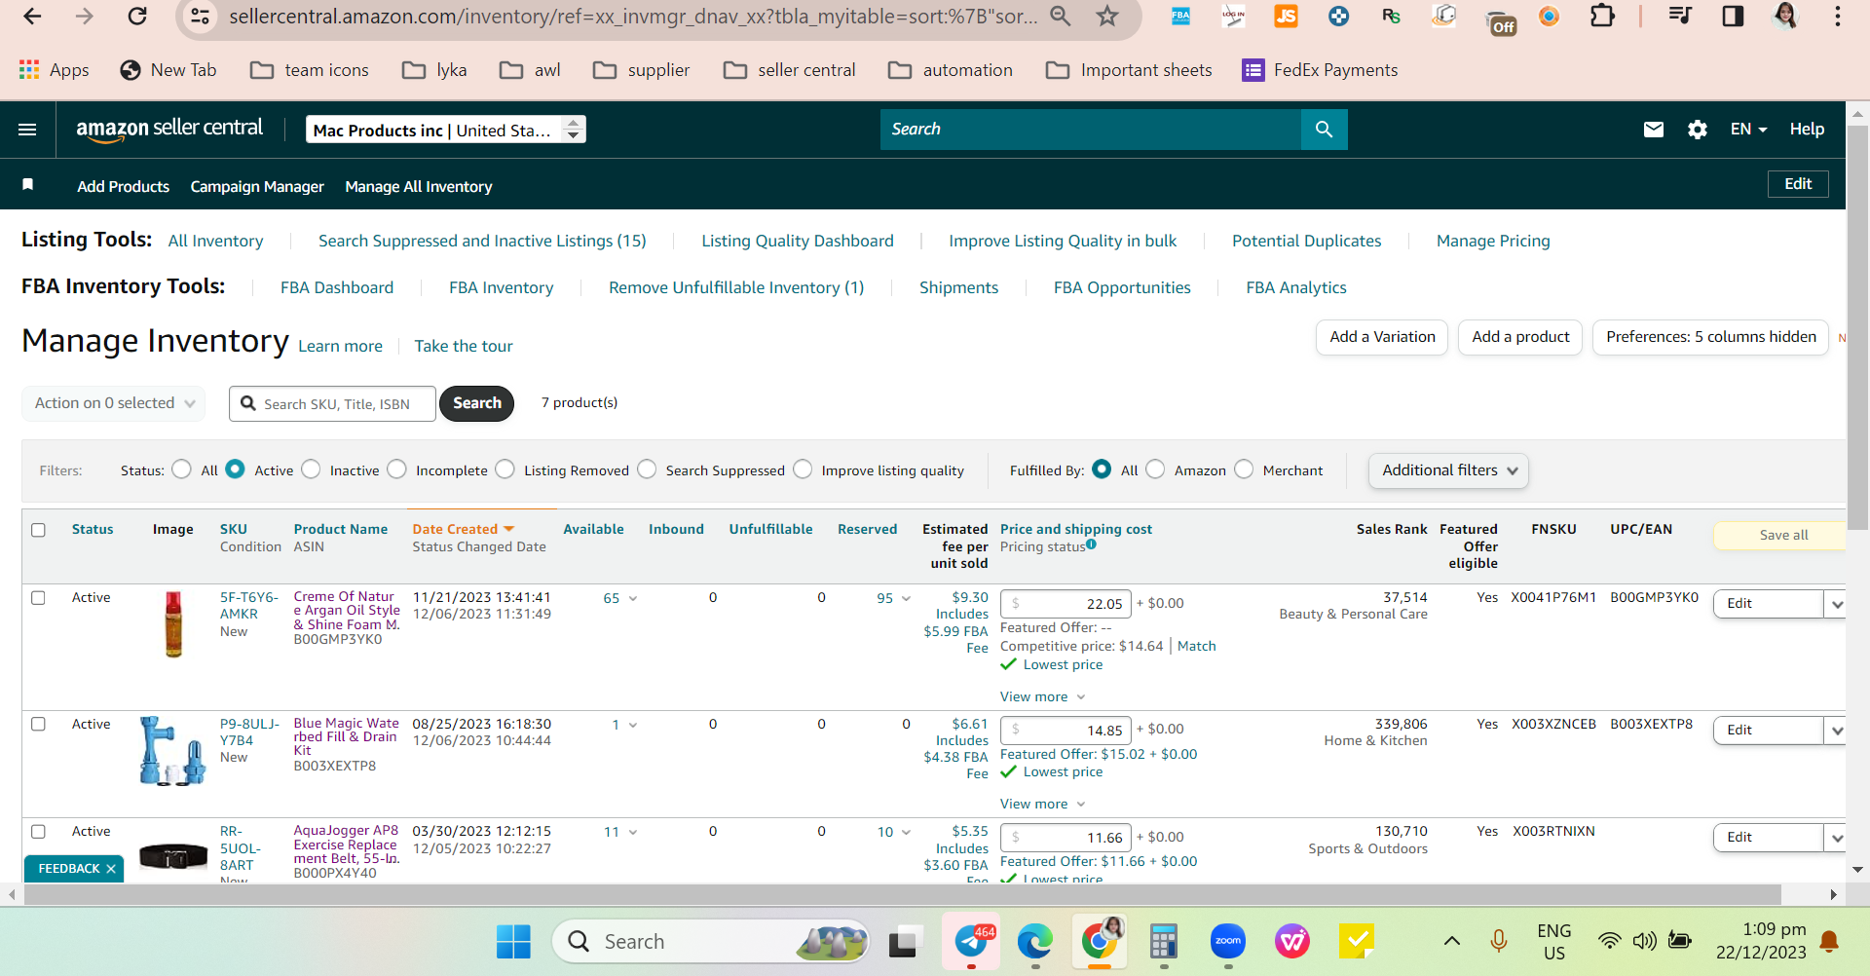The height and width of the screenshot is (976, 1870).
Task: Open the Windows Start menu
Action: click(513, 942)
